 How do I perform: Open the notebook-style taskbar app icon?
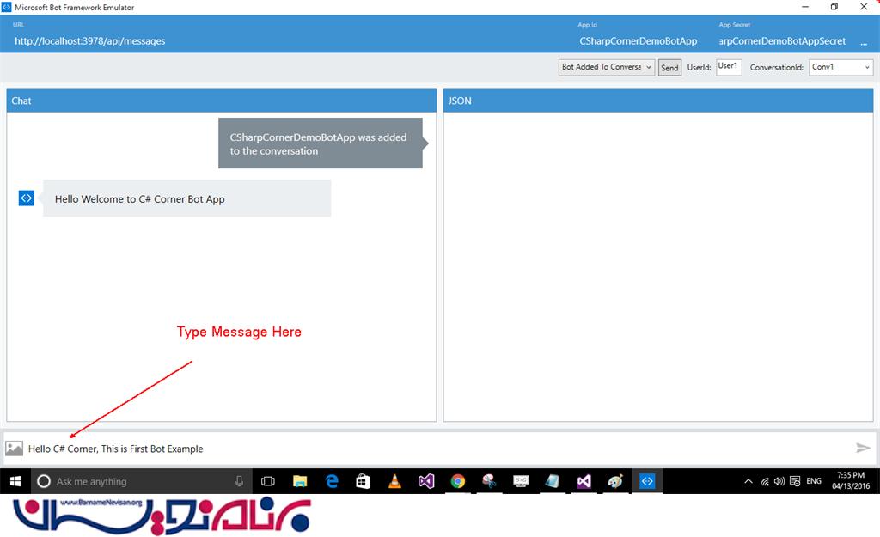(553, 481)
